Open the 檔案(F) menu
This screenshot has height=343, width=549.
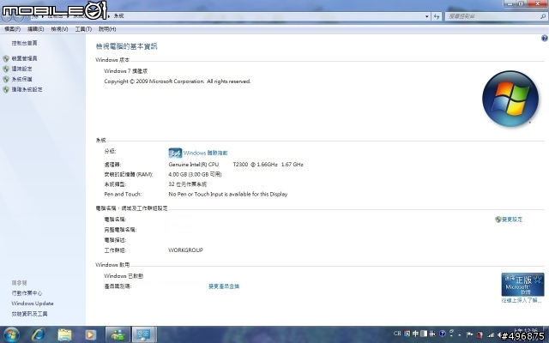(x=12, y=29)
